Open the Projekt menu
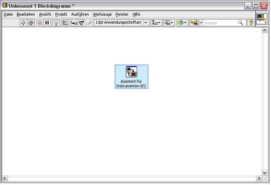Viewport: 271px width, 185px height. click(x=61, y=14)
